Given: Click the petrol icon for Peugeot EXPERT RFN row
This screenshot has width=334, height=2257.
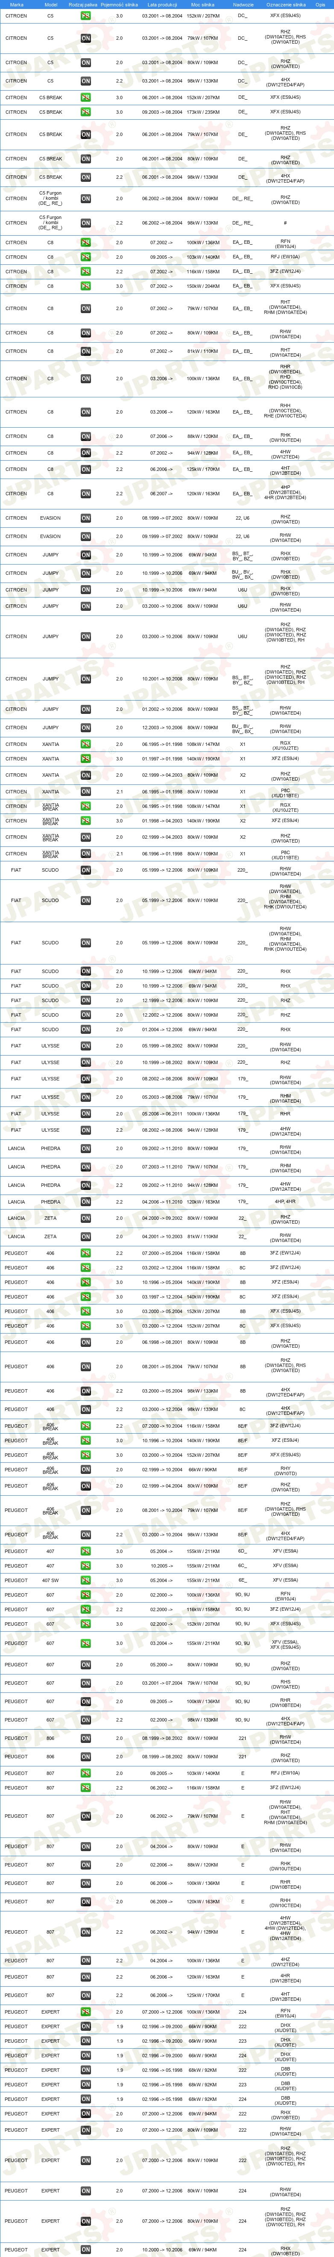Looking at the screenshot, I should click(86, 2012).
